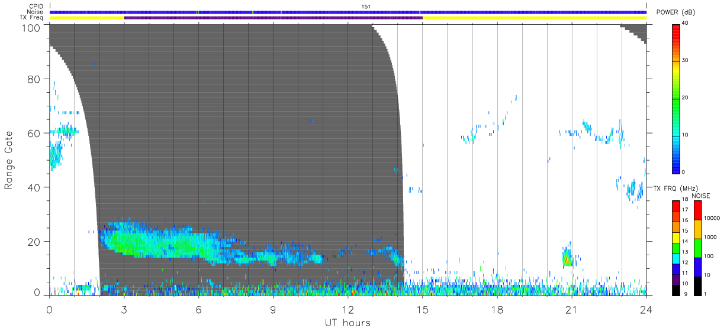Click the purple segment of TX Freq strip
Screen dimensions: 727x335
coord(273,18)
